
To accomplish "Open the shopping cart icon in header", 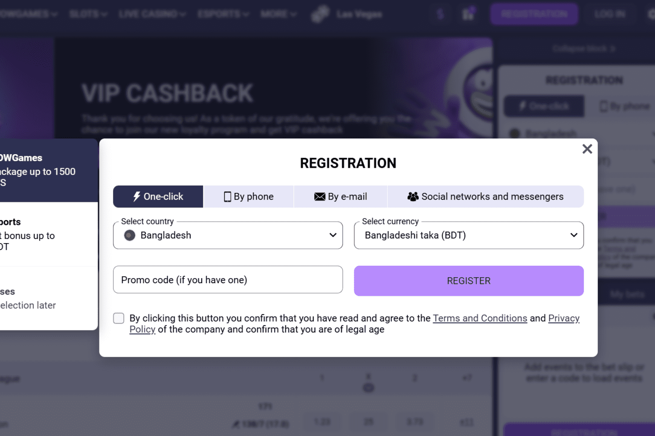I will (x=468, y=14).
